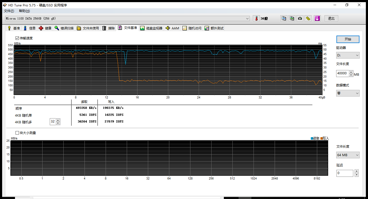This screenshot has height=199, width=368.
Task: Expand the 64 MB file length dropdown
Action: (348, 155)
